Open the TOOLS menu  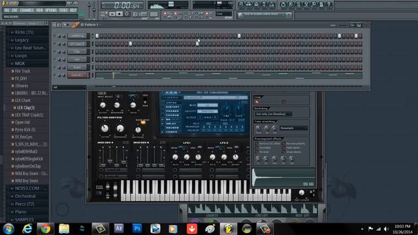click(63, 10)
